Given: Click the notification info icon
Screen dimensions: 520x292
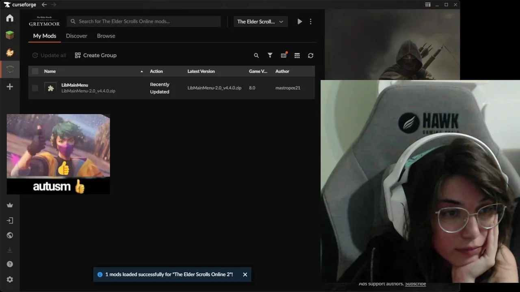Looking at the screenshot, I should point(100,275).
